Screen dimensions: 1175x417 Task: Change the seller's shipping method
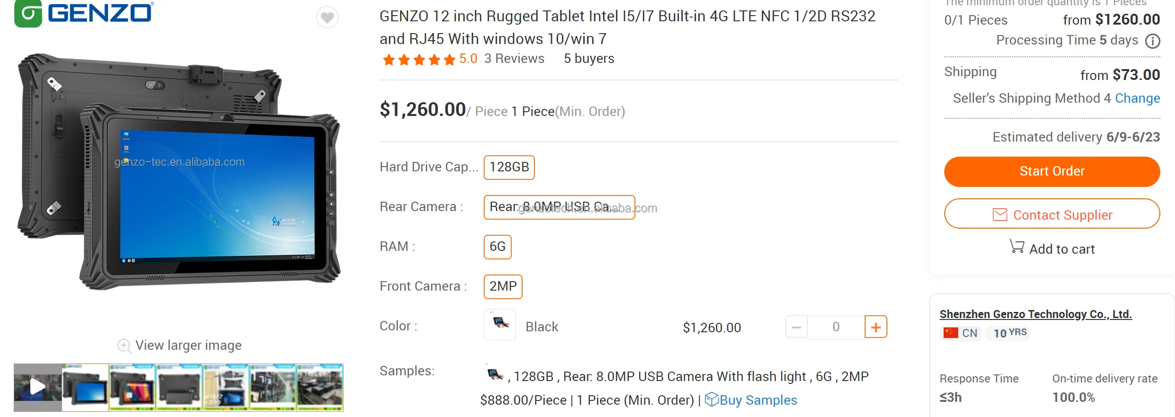1137,98
